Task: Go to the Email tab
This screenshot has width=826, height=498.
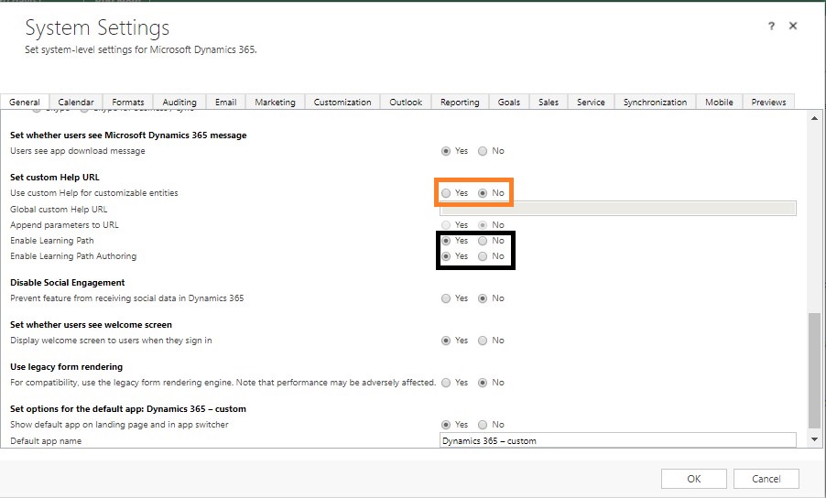Action: pos(226,102)
